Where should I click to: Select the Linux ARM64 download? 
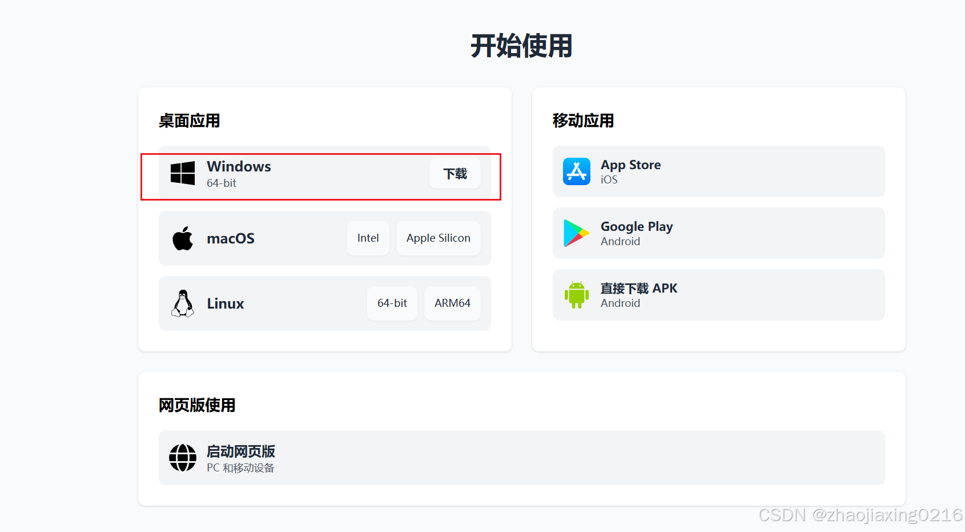[x=452, y=303]
